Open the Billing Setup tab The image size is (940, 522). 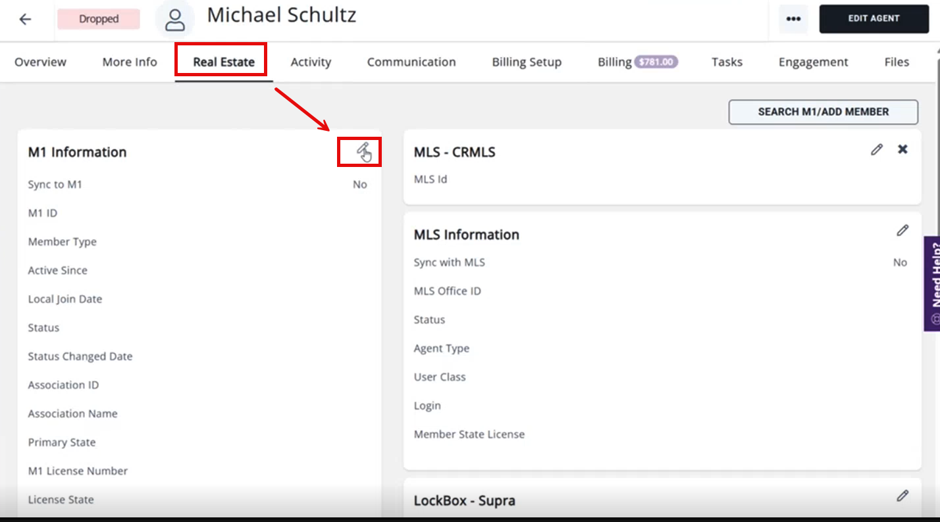click(x=527, y=62)
